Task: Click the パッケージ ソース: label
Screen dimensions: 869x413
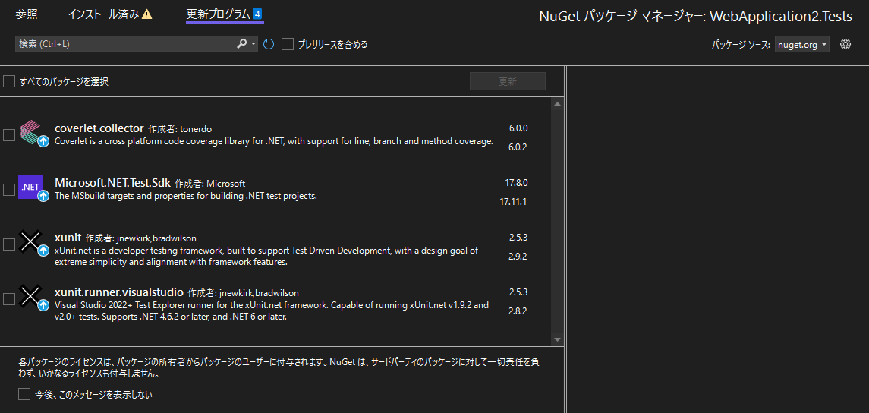Action: 741,45
